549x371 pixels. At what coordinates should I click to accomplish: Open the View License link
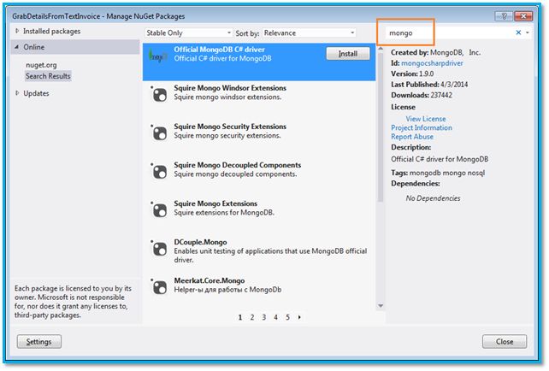click(426, 119)
